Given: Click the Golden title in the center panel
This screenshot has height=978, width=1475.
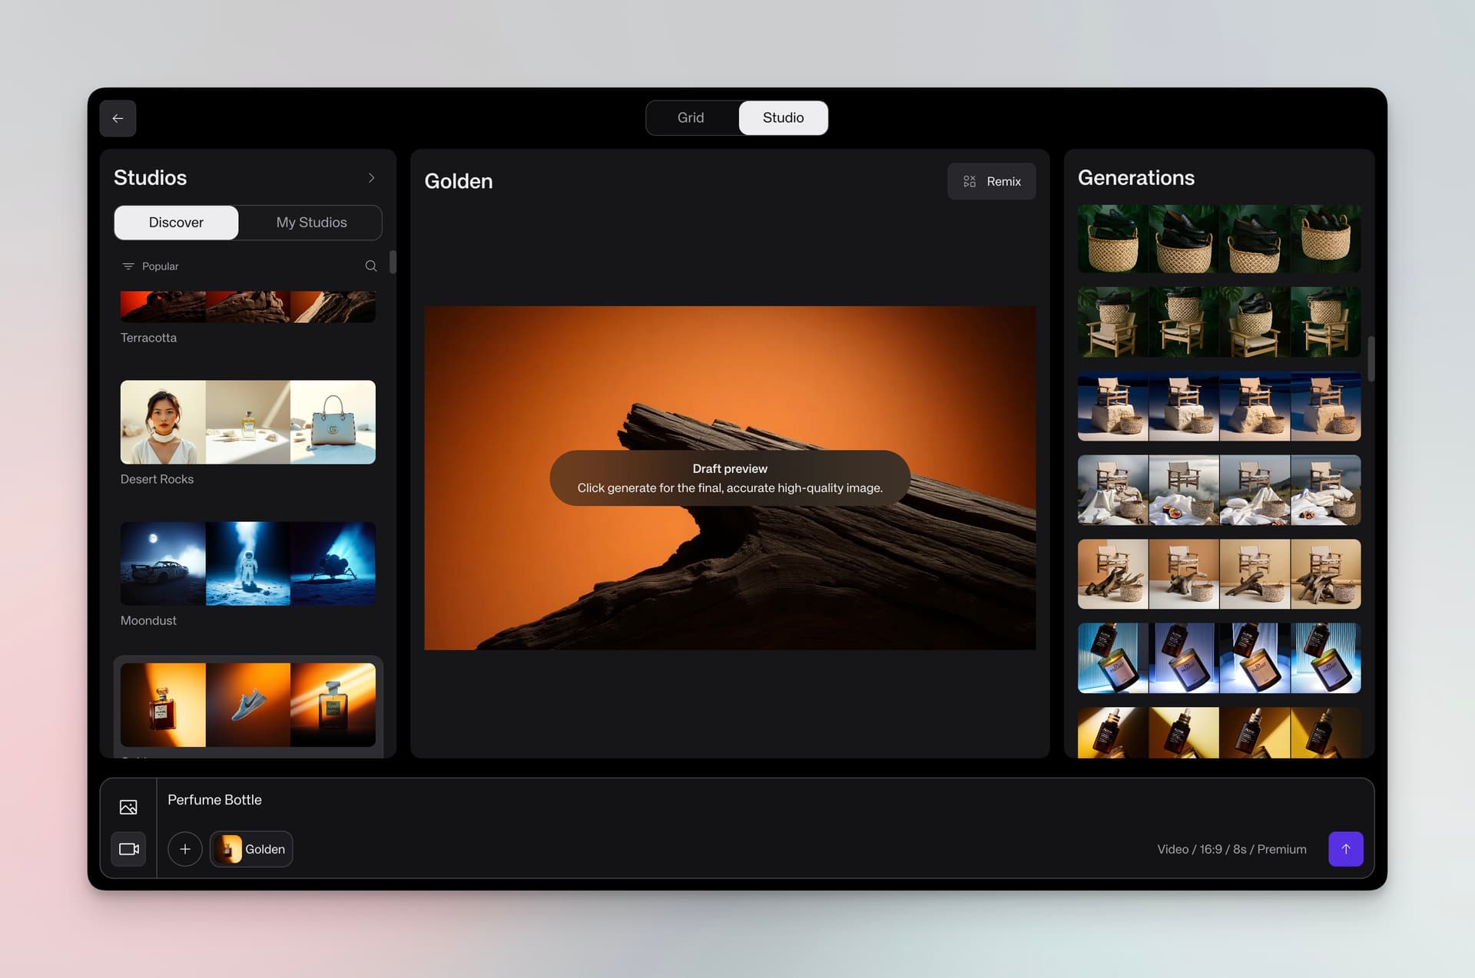Looking at the screenshot, I should click(x=459, y=181).
